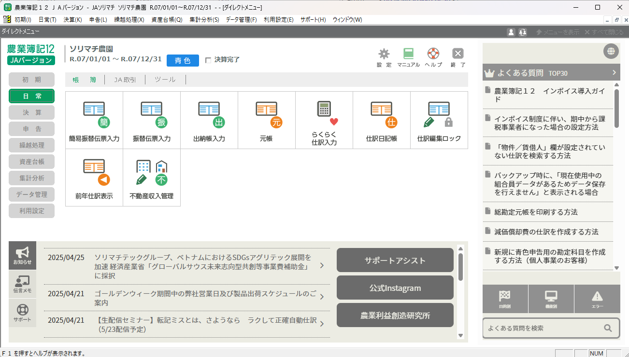Screen dimensions: 629x357
Task: Click the 青色 button
Action: pos(183,60)
